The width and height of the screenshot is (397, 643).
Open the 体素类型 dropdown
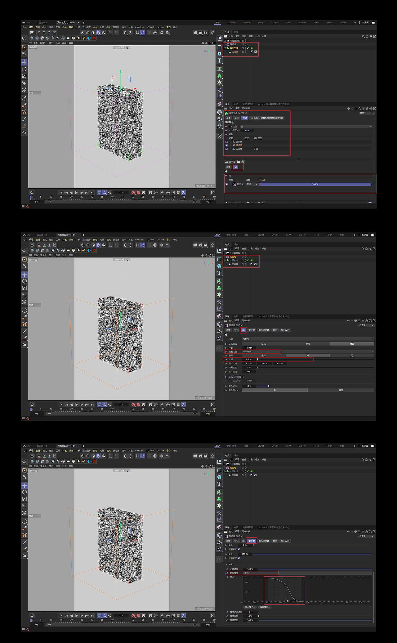tap(306, 127)
